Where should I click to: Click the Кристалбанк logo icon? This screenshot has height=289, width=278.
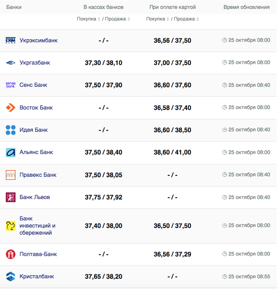tap(10, 277)
